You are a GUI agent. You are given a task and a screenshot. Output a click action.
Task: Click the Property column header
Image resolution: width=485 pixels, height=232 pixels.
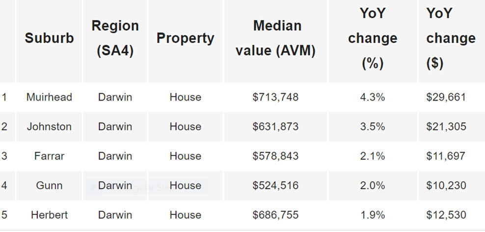[185, 38]
